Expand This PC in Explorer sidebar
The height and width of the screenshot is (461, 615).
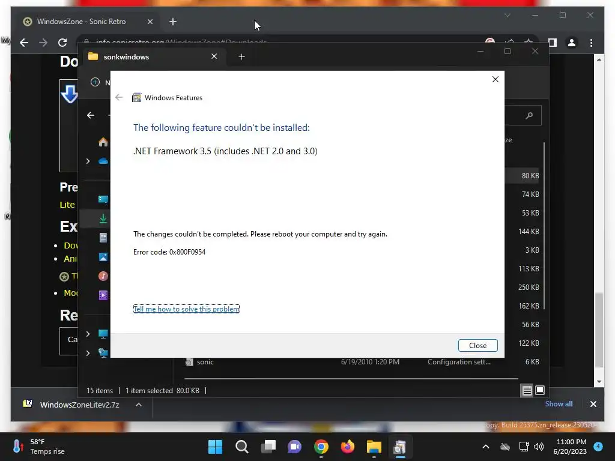pos(88,334)
